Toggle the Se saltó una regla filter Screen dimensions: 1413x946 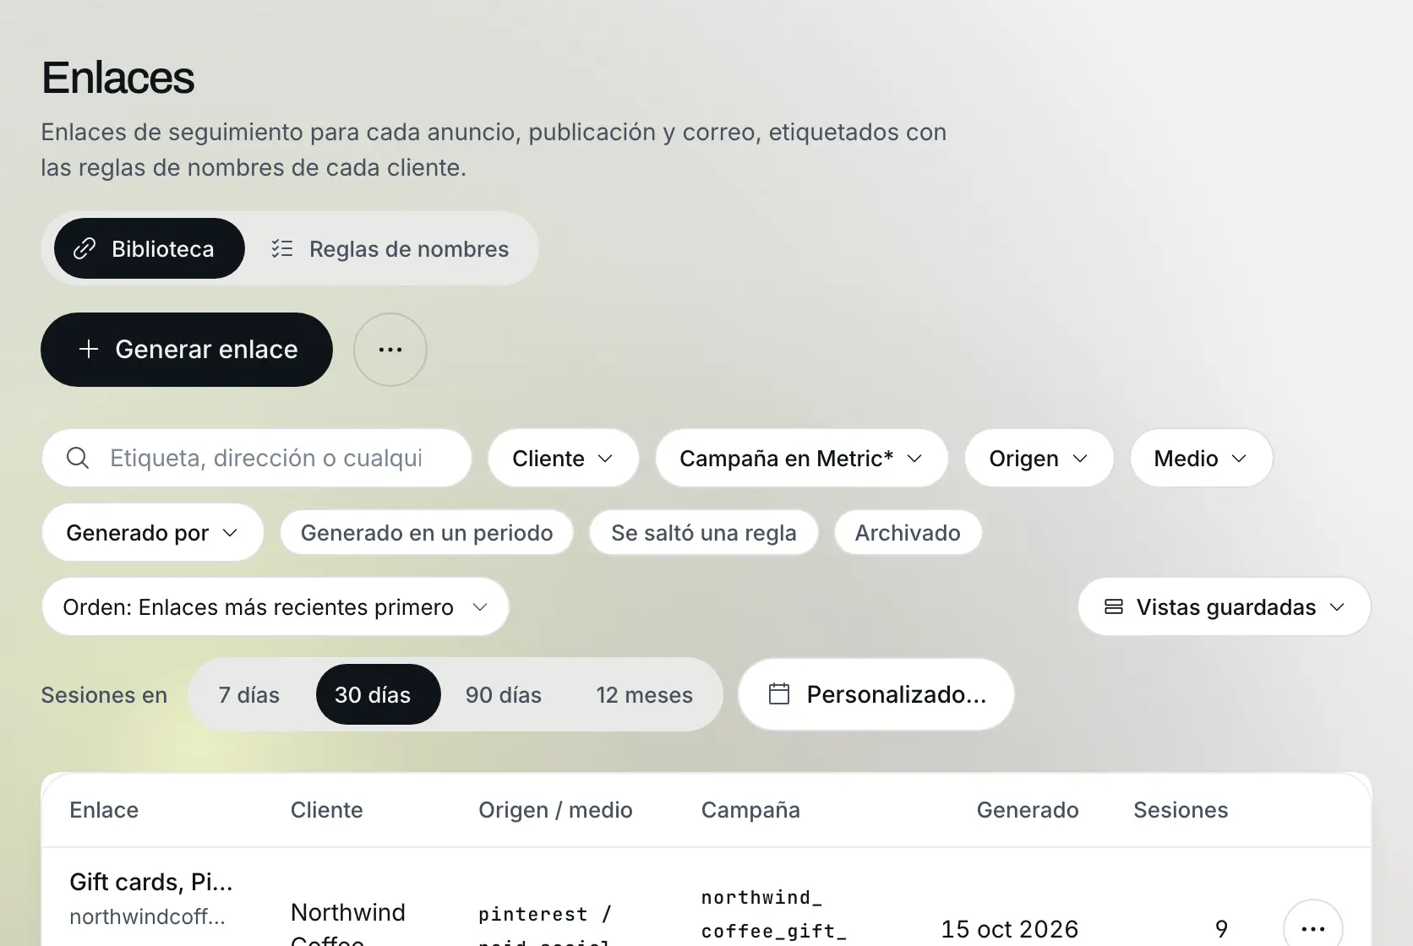point(704,532)
